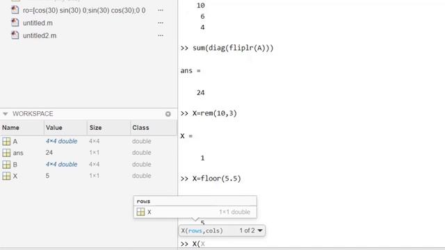Image resolution: width=445 pixels, height=250 pixels.
Task: Click the variable X matrix icon in Workspace
Action: [x=6, y=176]
